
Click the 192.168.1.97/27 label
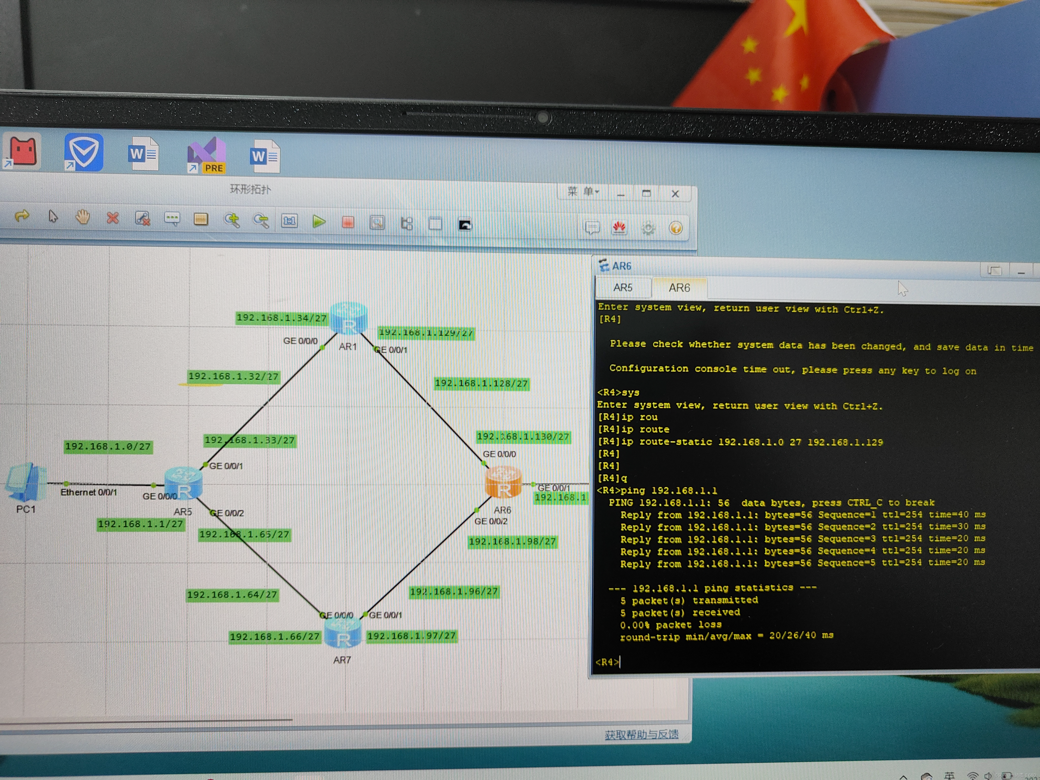click(x=411, y=636)
